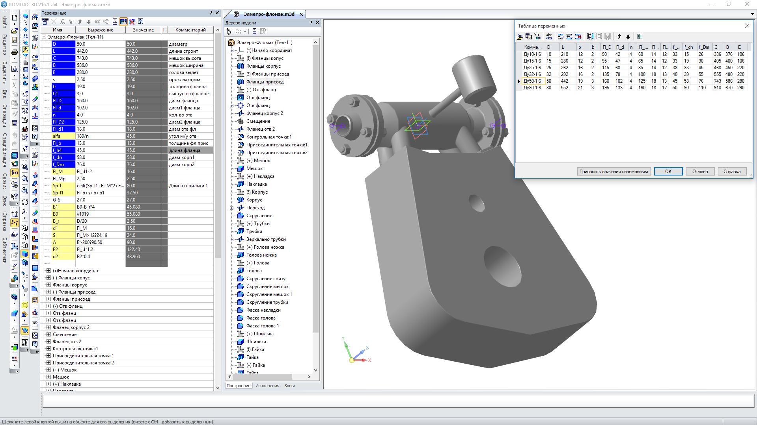Open the Зоны tab
Viewport: 757px width, 425px height.
click(289, 386)
